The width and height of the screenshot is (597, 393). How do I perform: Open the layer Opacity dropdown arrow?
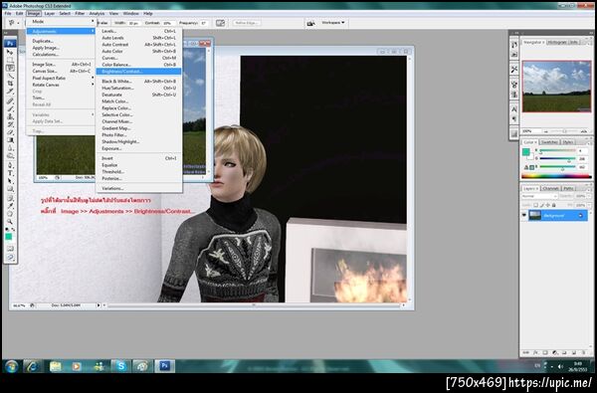point(589,196)
